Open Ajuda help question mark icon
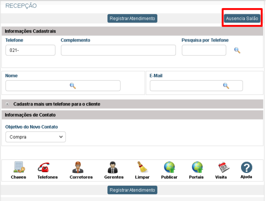 coord(247,167)
